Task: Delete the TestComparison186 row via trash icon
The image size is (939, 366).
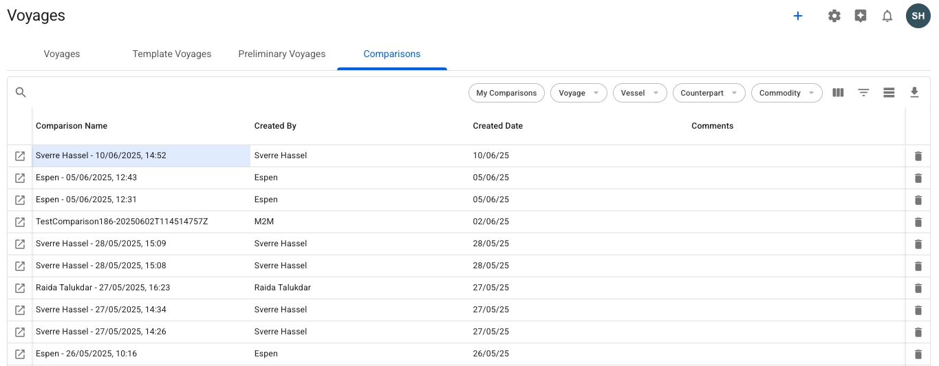Action: (918, 222)
